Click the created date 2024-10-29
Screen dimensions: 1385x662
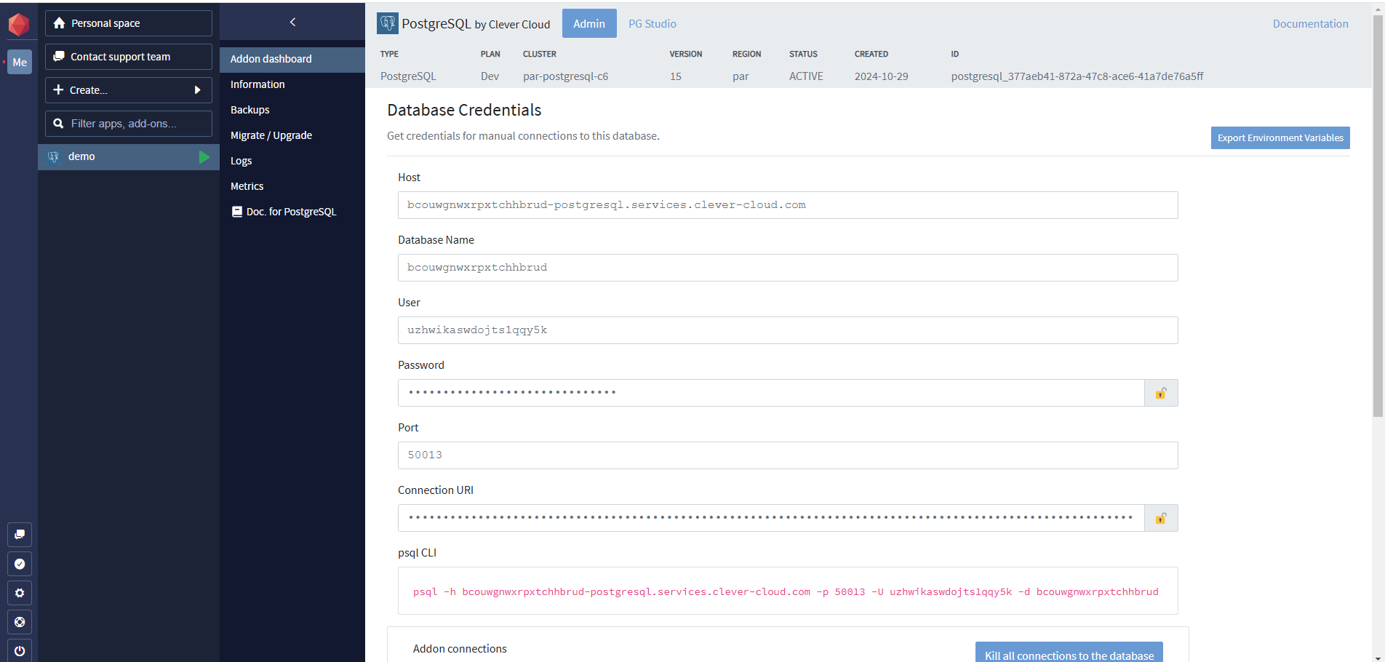point(881,76)
